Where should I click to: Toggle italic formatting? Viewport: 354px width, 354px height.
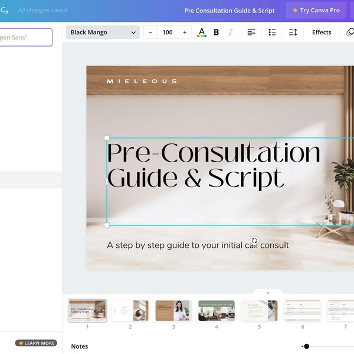click(x=230, y=32)
